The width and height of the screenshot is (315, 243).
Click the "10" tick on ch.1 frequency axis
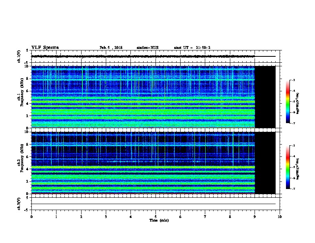click(26, 66)
